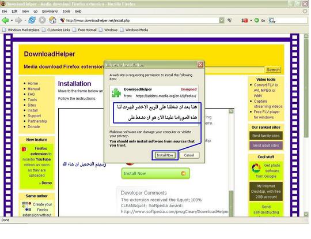Click the DownloadHelper puzzle piece icon
Viewport: 311px width, 239px height.
[116, 93]
